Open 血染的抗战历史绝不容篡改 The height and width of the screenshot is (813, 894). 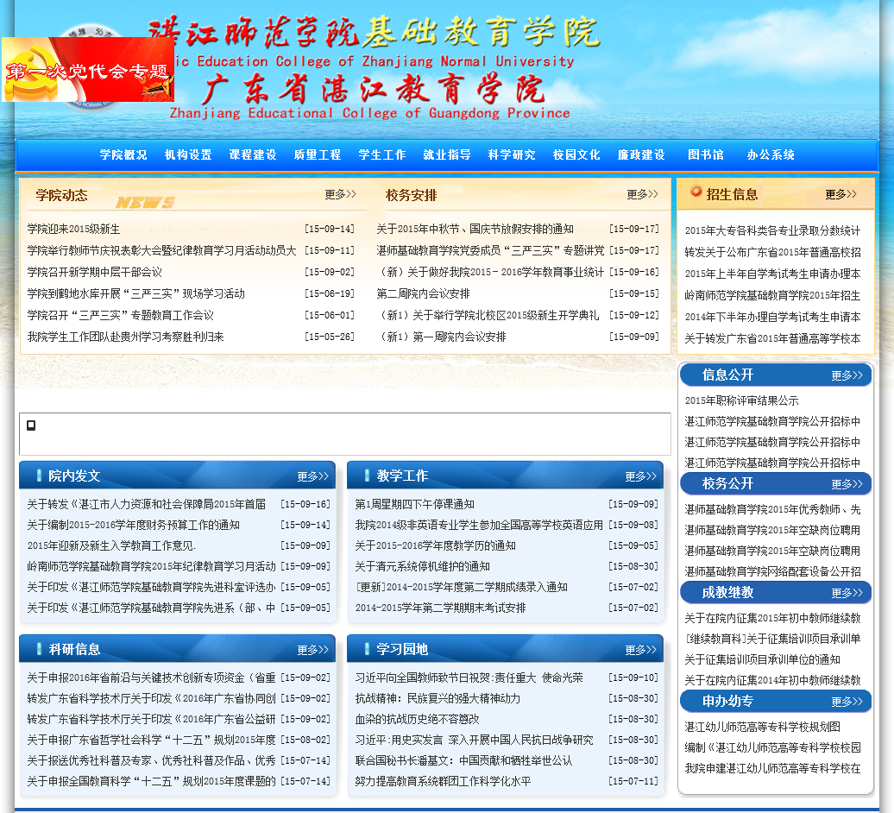coord(417,720)
